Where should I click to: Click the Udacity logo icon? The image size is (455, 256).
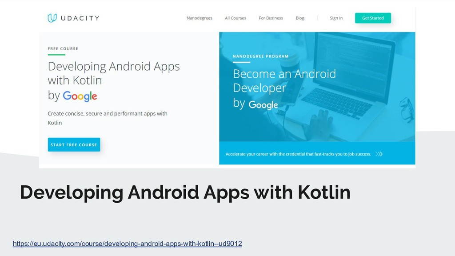coord(52,18)
